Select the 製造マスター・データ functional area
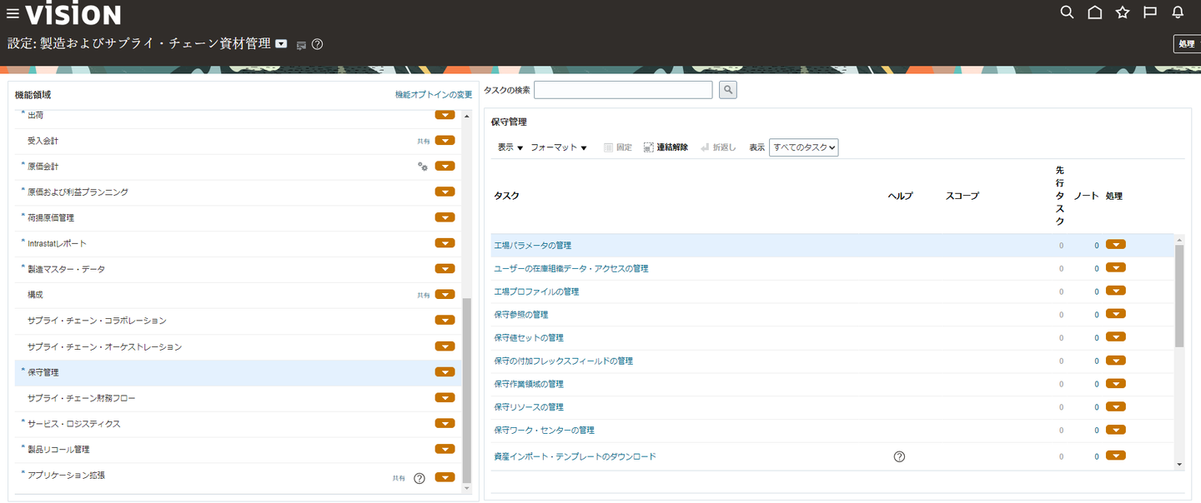Viewport: 1201px width, 503px height. coord(66,269)
